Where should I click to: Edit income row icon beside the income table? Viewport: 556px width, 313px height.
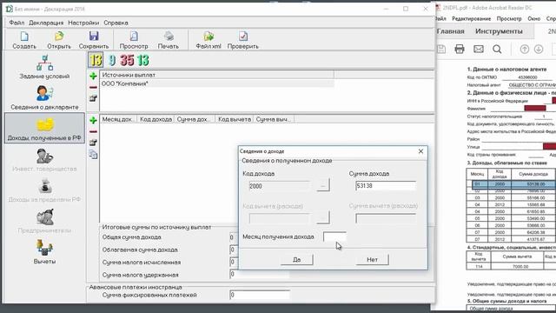point(93,143)
